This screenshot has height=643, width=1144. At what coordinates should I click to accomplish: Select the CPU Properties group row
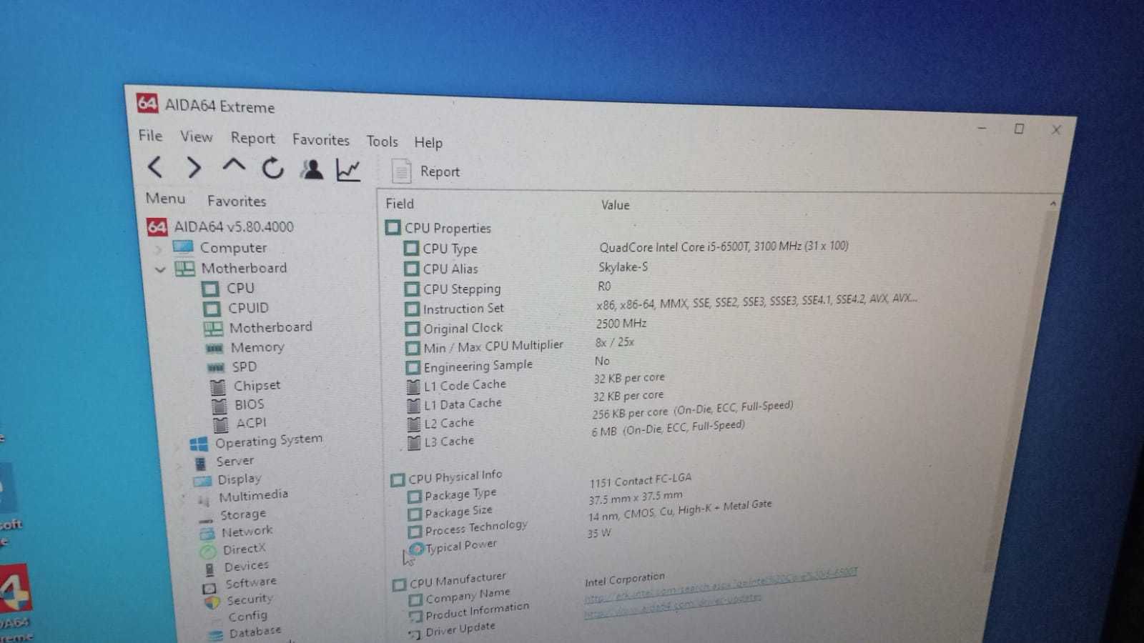(448, 228)
